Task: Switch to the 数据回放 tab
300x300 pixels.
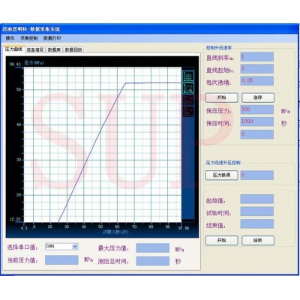Action: [x=73, y=50]
